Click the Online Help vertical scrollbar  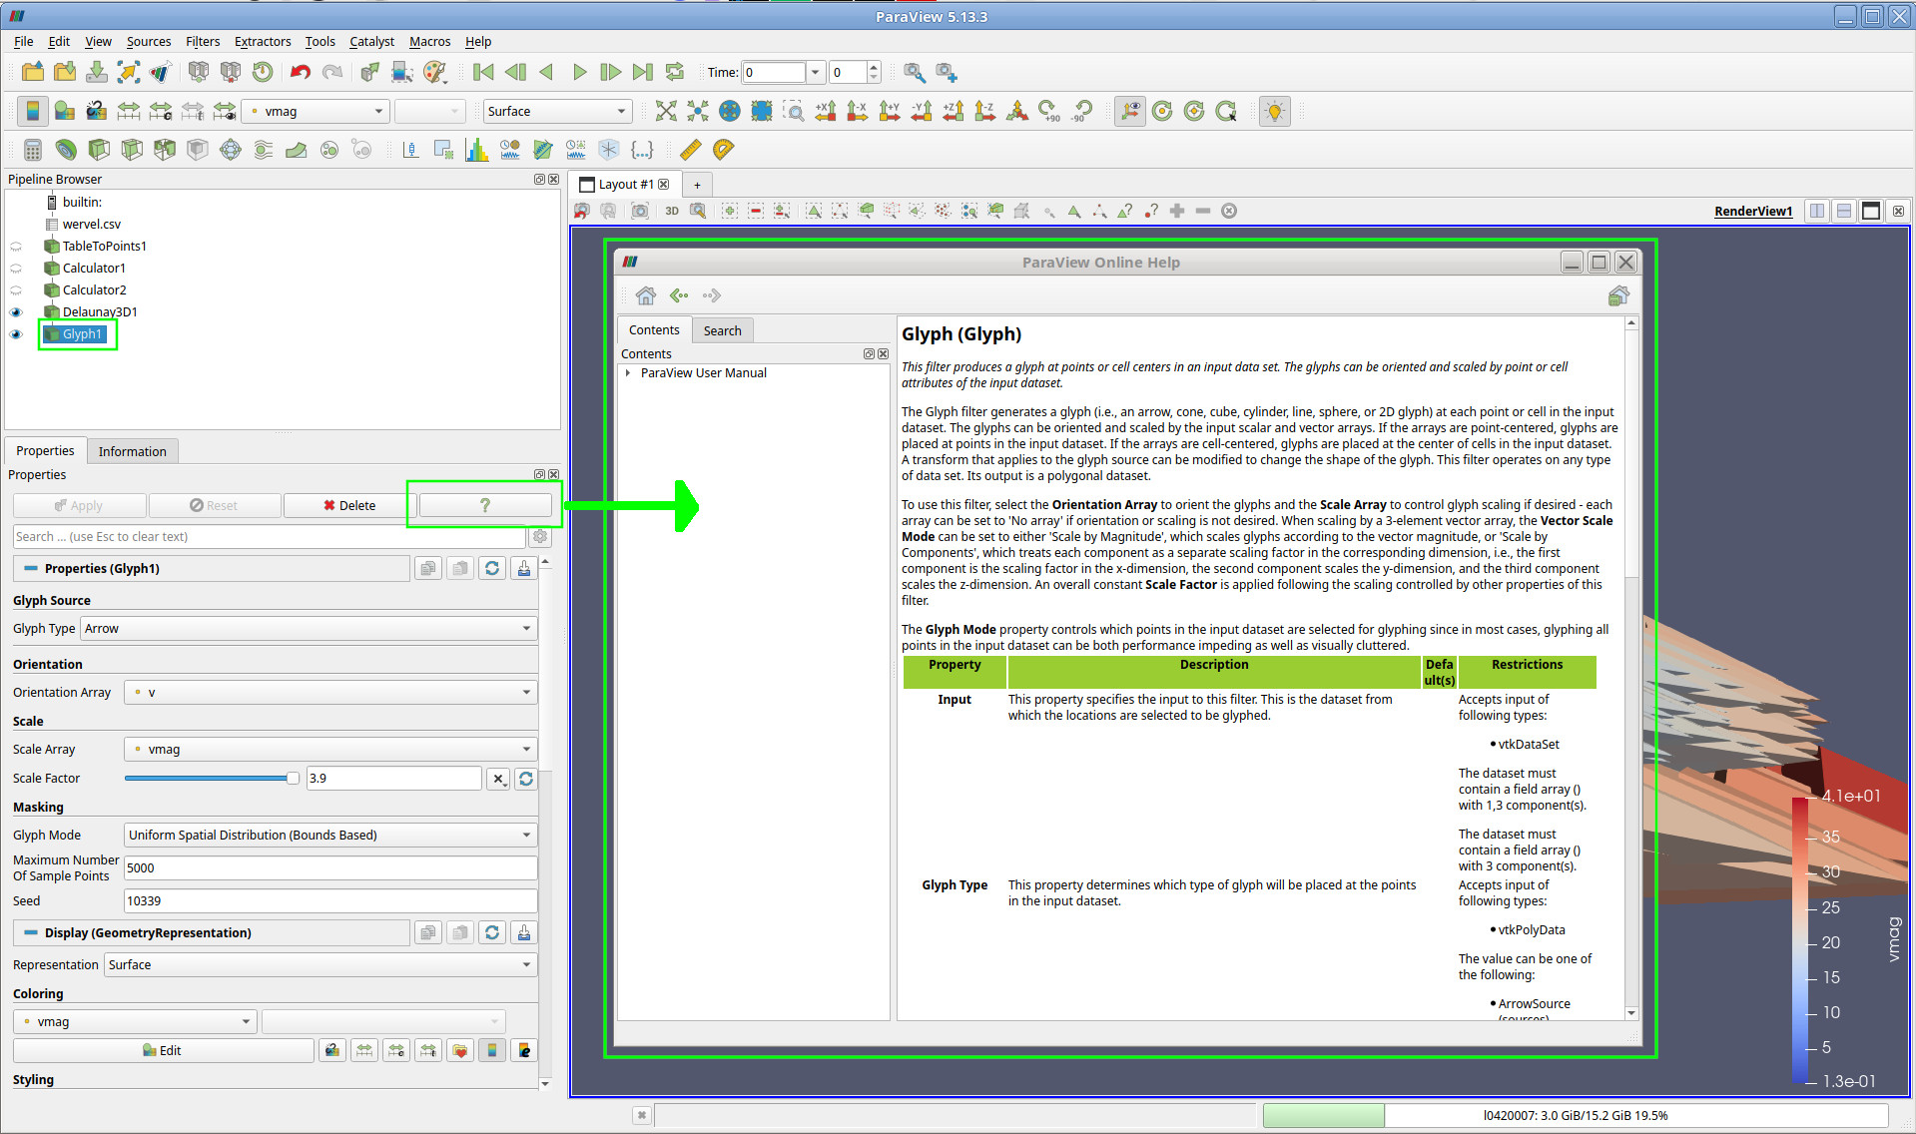coord(1631,668)
